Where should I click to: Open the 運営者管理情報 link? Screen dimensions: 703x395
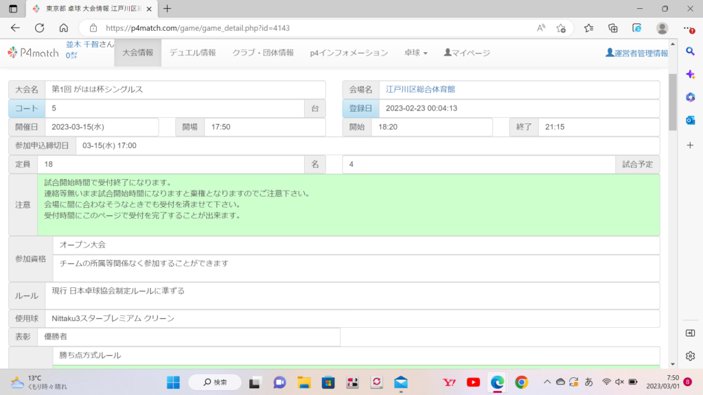(636, 53)
